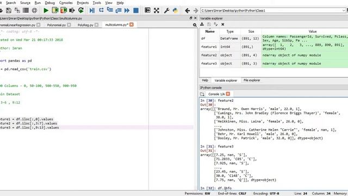The width and height of the screenshot is (348, 196).
Task: Click Re-run last script icon
Action: click(81, 10)
